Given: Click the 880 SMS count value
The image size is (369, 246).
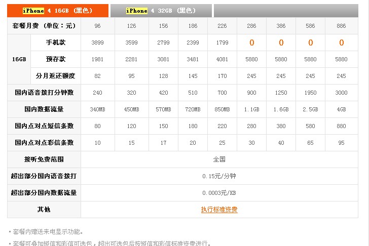Looking at the screenshot, I should [341, 126].
